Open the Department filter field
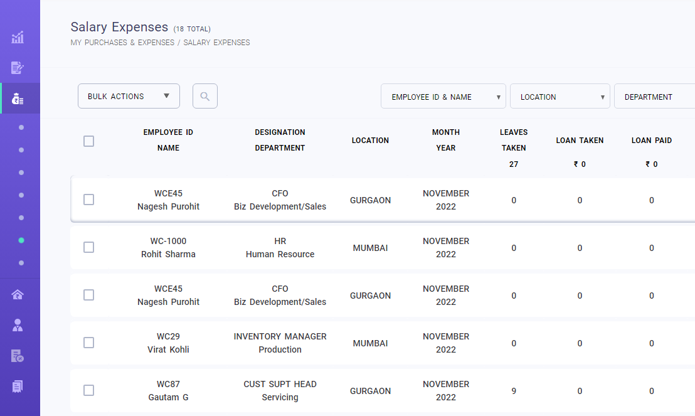This screenshot has height=416, width=695. pos(654,97)
